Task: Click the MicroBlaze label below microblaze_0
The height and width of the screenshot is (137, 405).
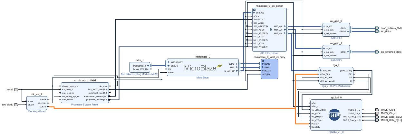Action: pos(203,78)
